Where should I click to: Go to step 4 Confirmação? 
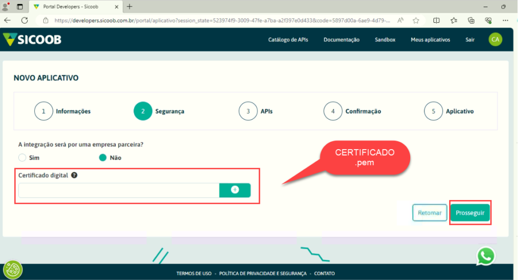352,111
